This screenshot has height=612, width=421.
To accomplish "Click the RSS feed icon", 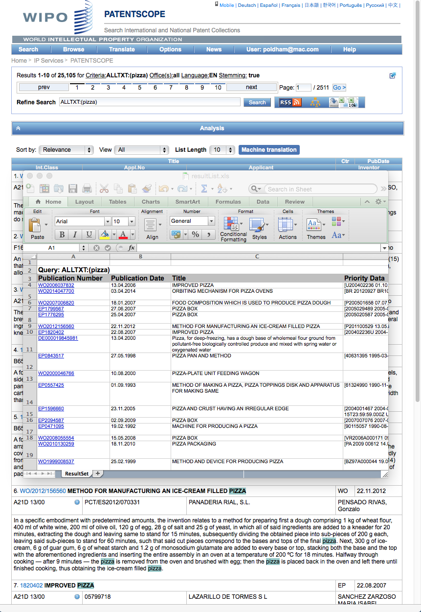I will [x=290, y=102].
